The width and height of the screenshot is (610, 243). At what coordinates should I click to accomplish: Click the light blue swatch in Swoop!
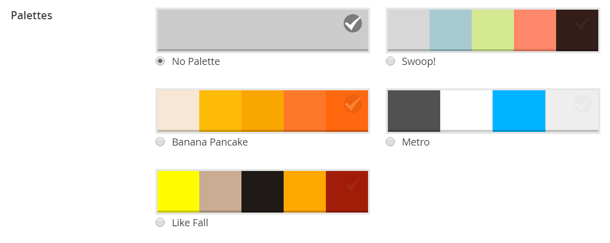(x=450, y=30)
